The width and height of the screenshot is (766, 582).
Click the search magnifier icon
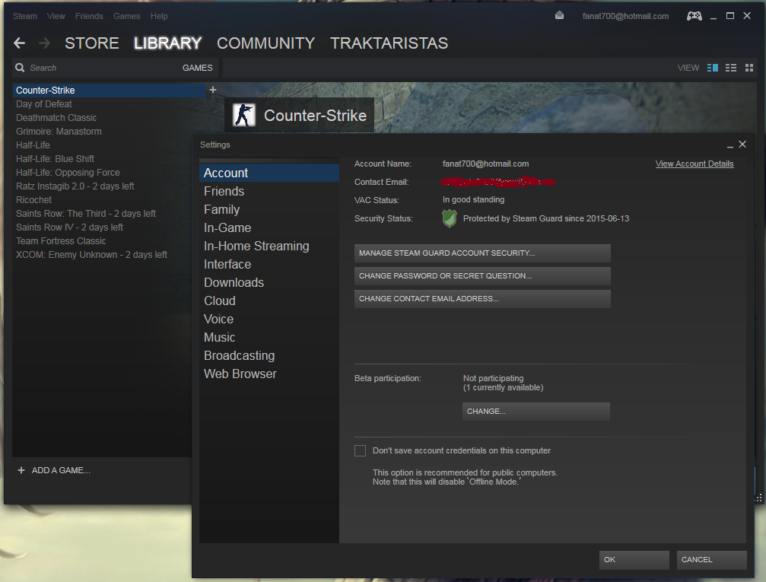tap(20, 68)
